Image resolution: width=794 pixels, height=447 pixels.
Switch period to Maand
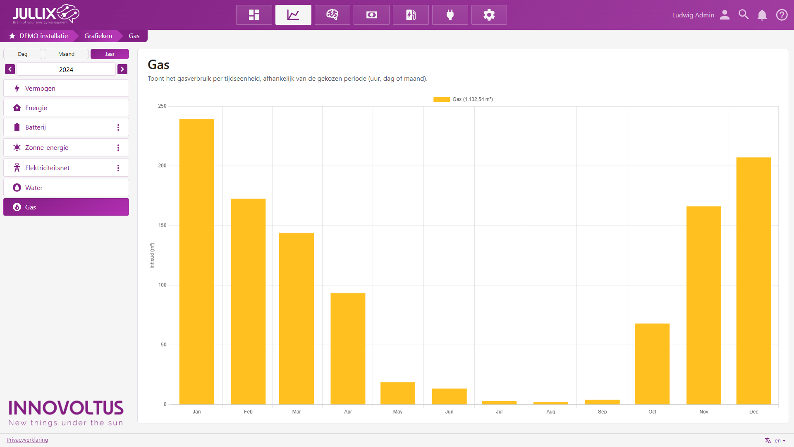(x=66, y=54)
